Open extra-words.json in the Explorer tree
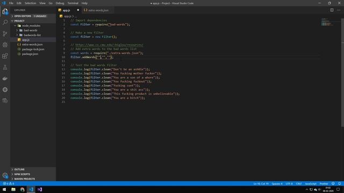Screen dimensions: 344x193 [33, 44]
